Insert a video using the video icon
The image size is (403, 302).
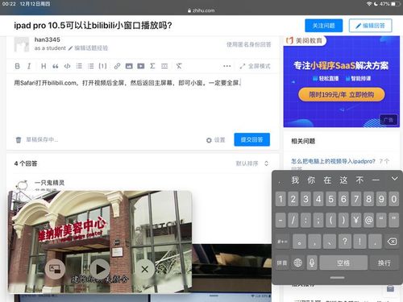(x=141, y=66)
